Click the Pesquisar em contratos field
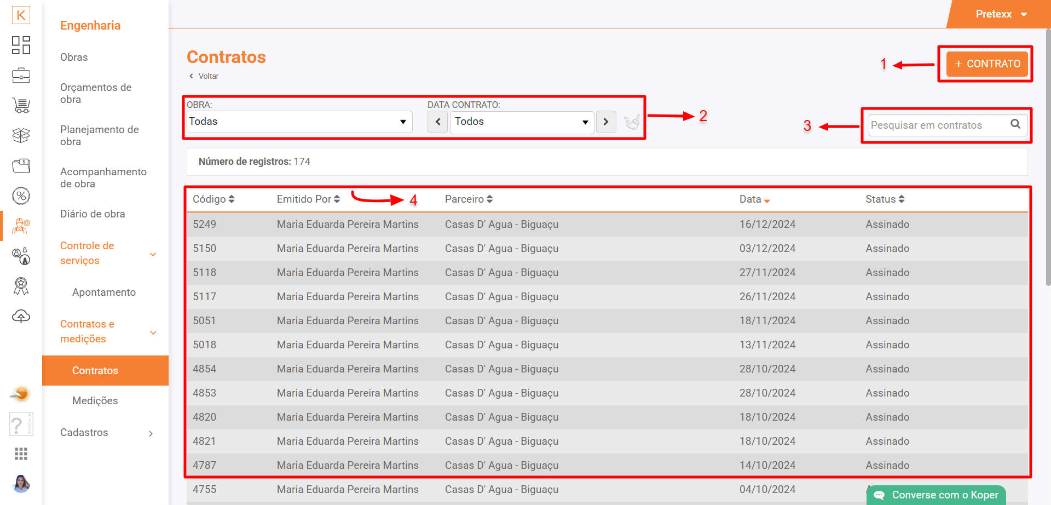The image size is (1051, 505). (937, 125)
